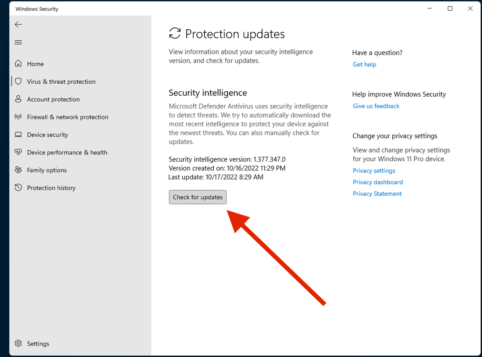Click the Protection history clock icon

click(x=19, y=187)
